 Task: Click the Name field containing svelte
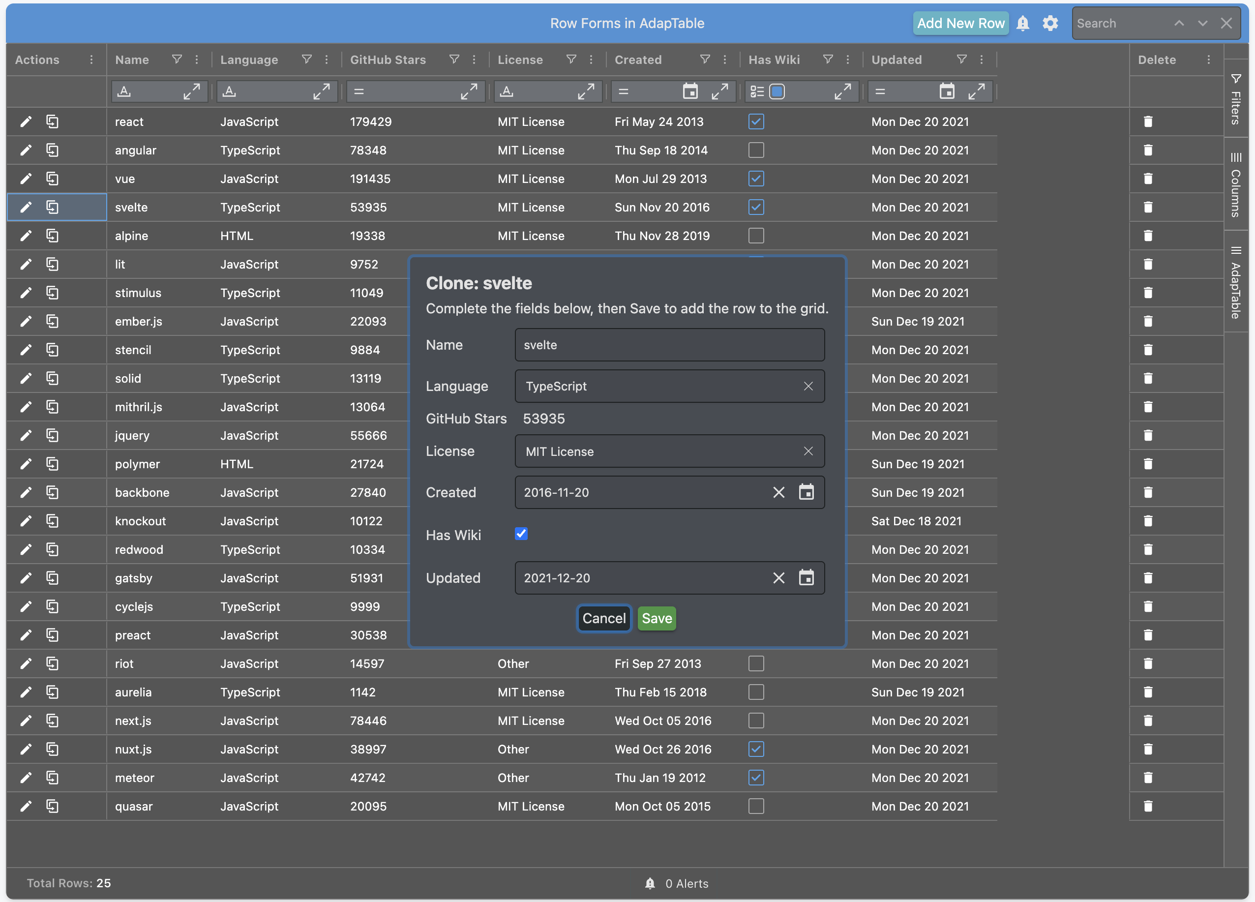670,345
